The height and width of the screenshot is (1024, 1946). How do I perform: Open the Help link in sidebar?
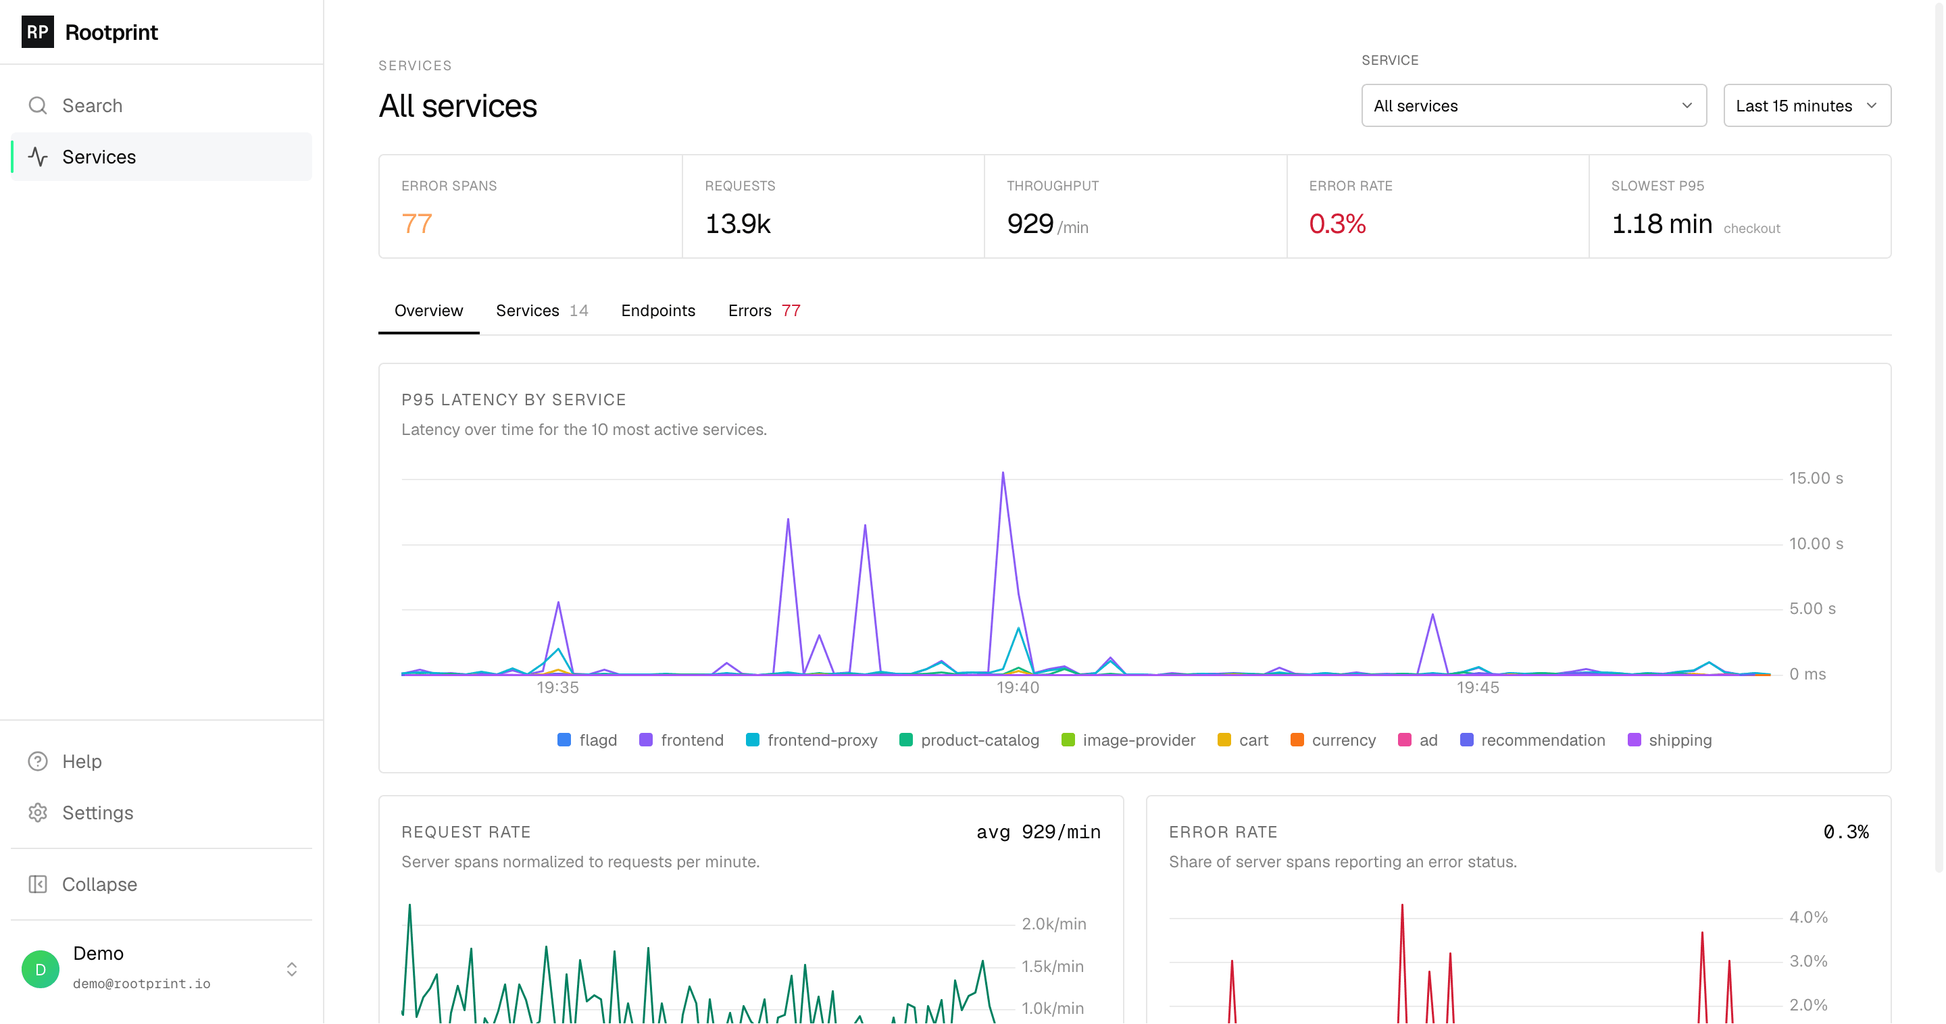pyautogui.click(x=161, y=761)
